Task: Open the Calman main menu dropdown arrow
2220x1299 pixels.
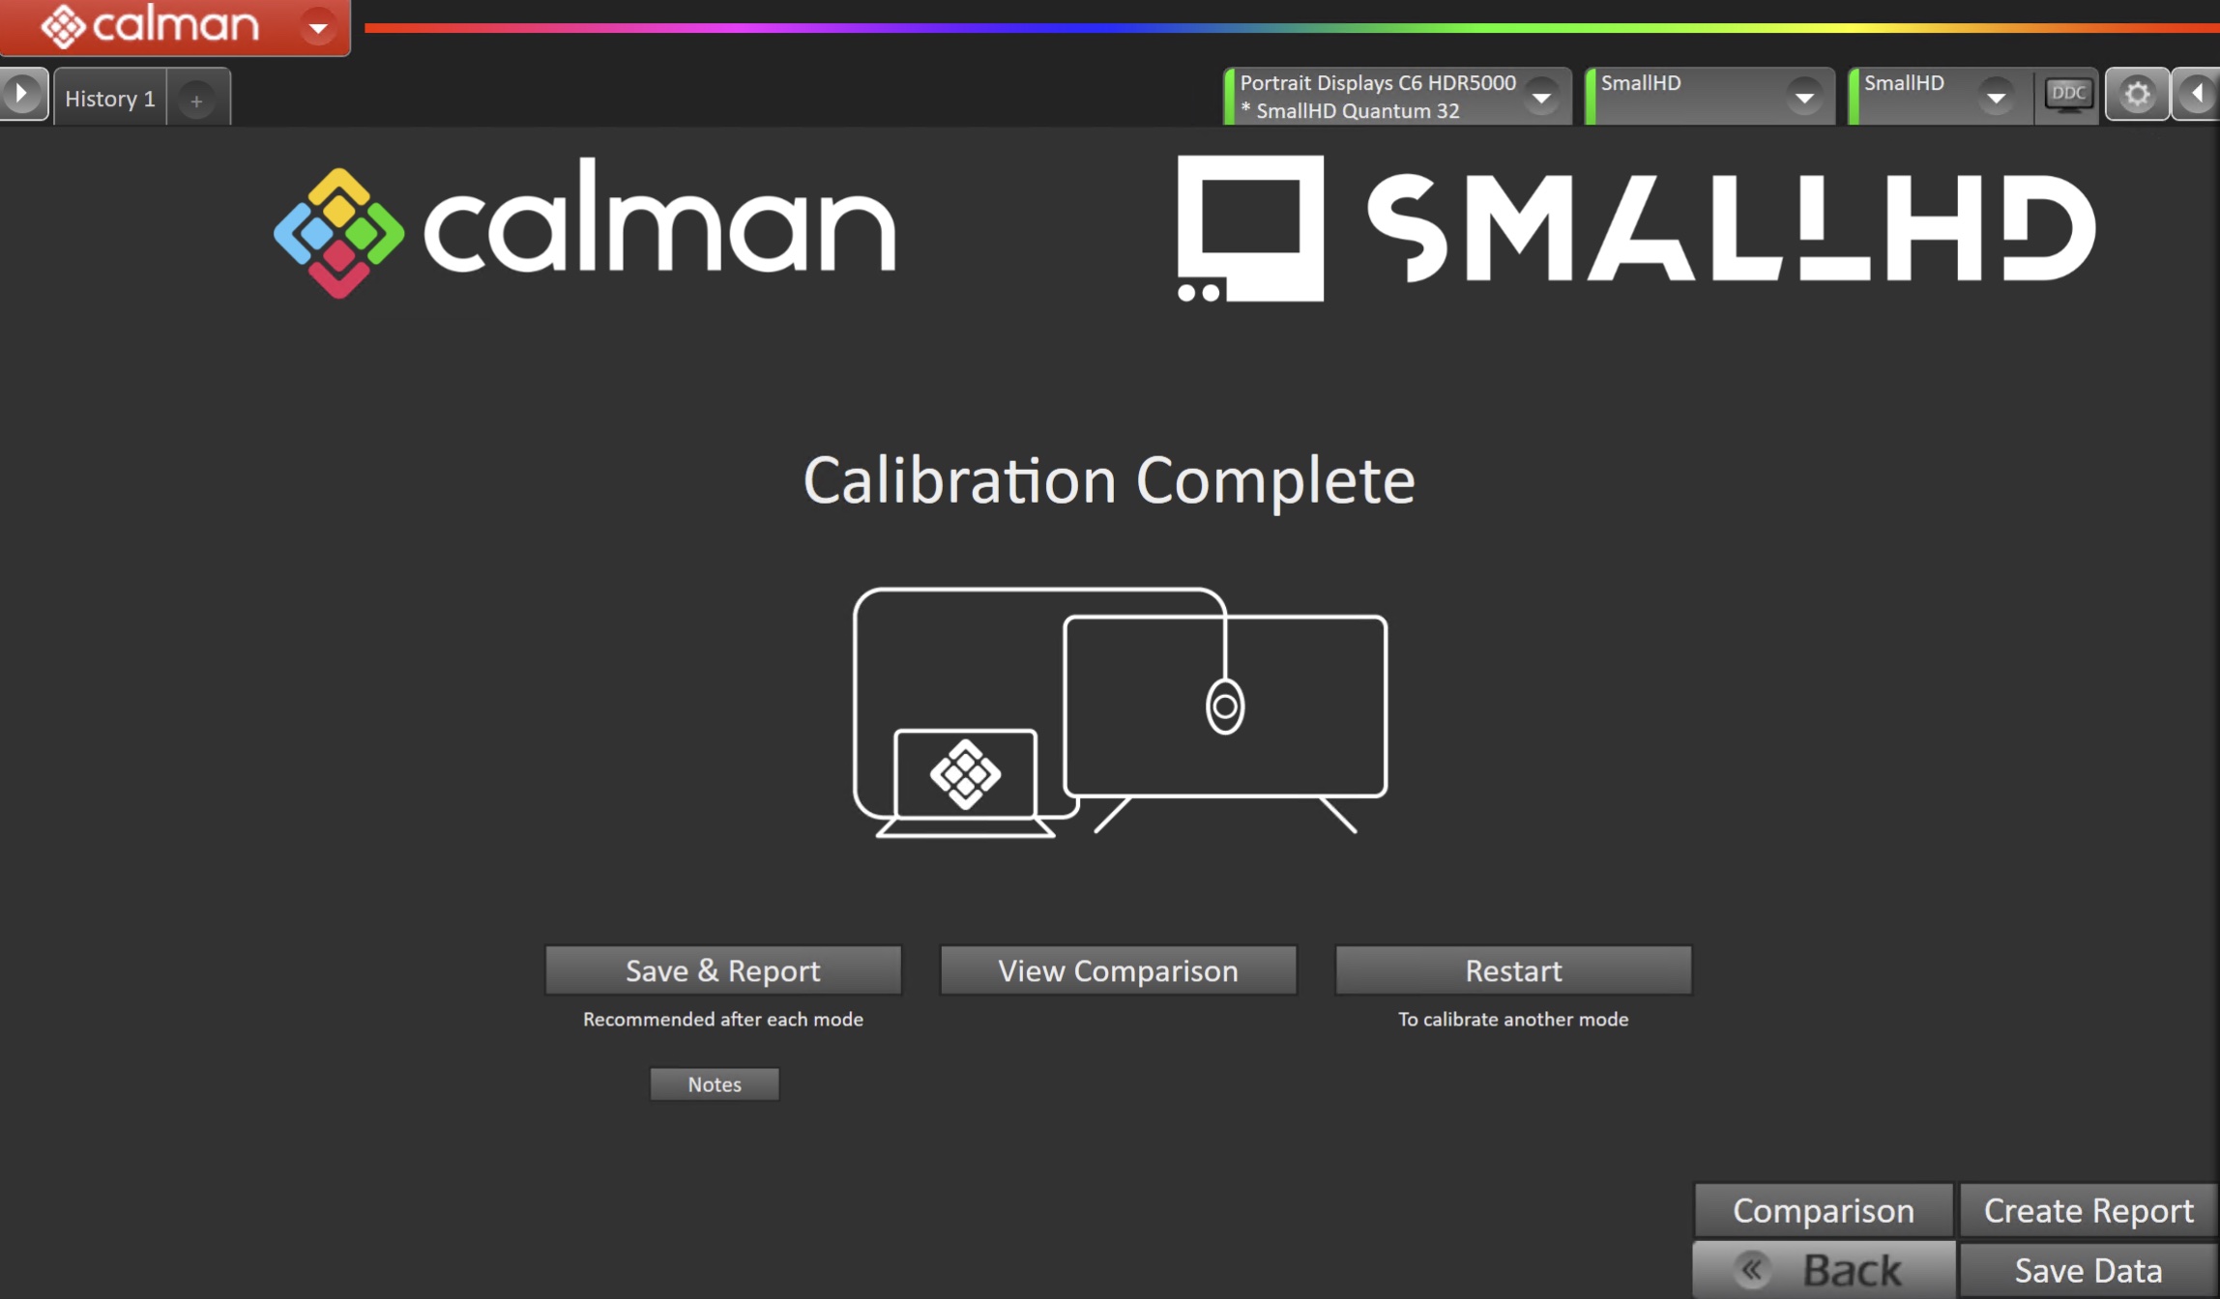Action: 318,27
